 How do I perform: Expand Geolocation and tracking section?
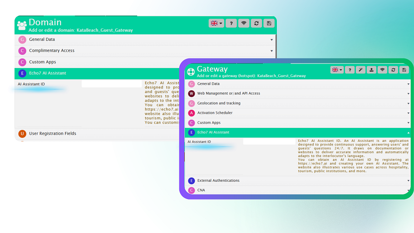[298, 103]
